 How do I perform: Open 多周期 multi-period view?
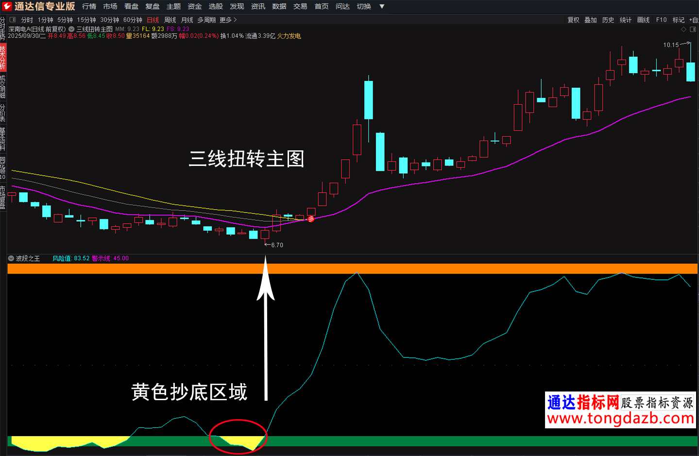click(206, 20)
